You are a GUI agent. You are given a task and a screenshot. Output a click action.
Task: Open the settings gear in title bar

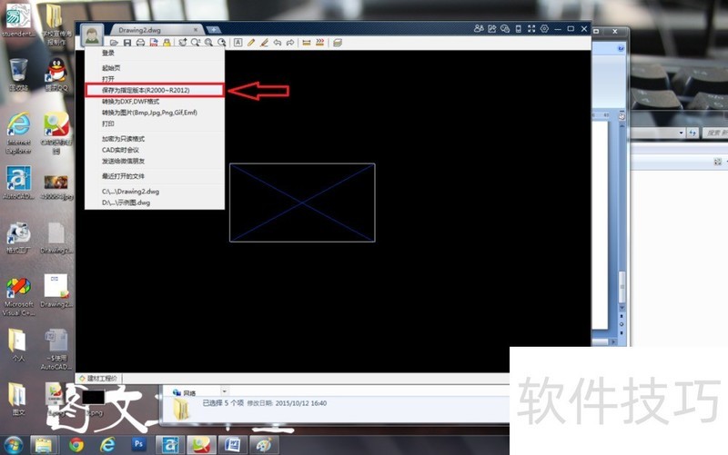[x=544, y=29]
